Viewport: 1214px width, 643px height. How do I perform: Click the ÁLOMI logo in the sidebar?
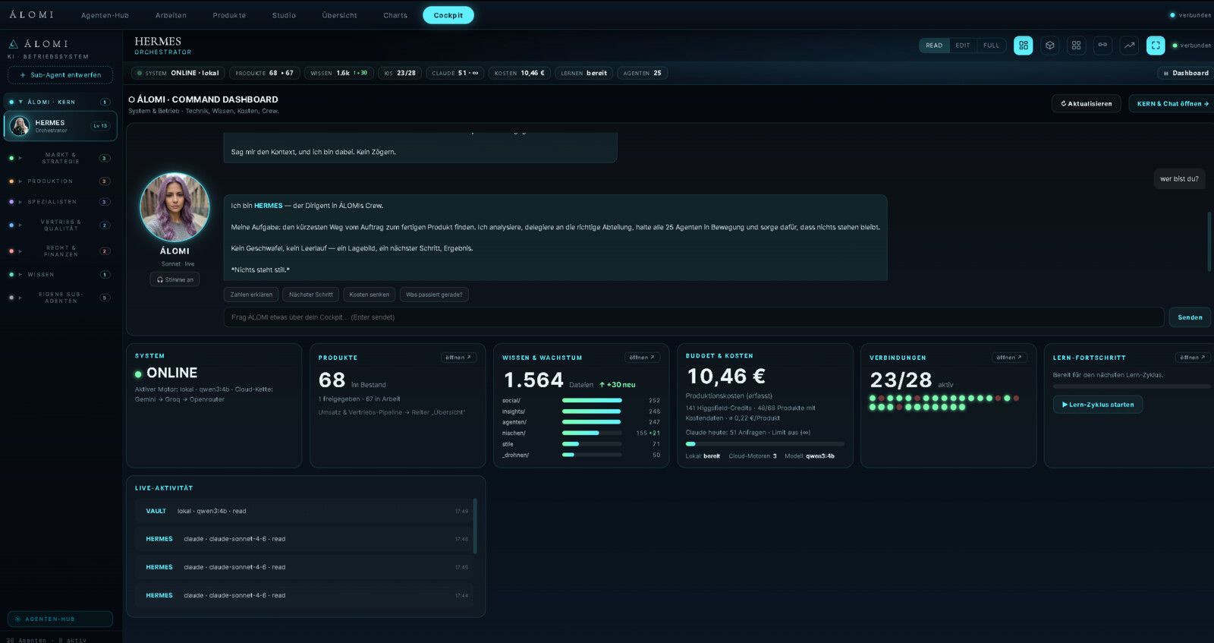38,44
